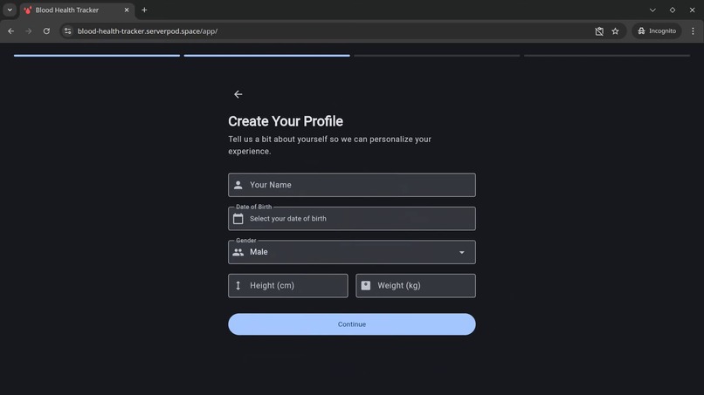Minimize the browser window

coord(652,10)
